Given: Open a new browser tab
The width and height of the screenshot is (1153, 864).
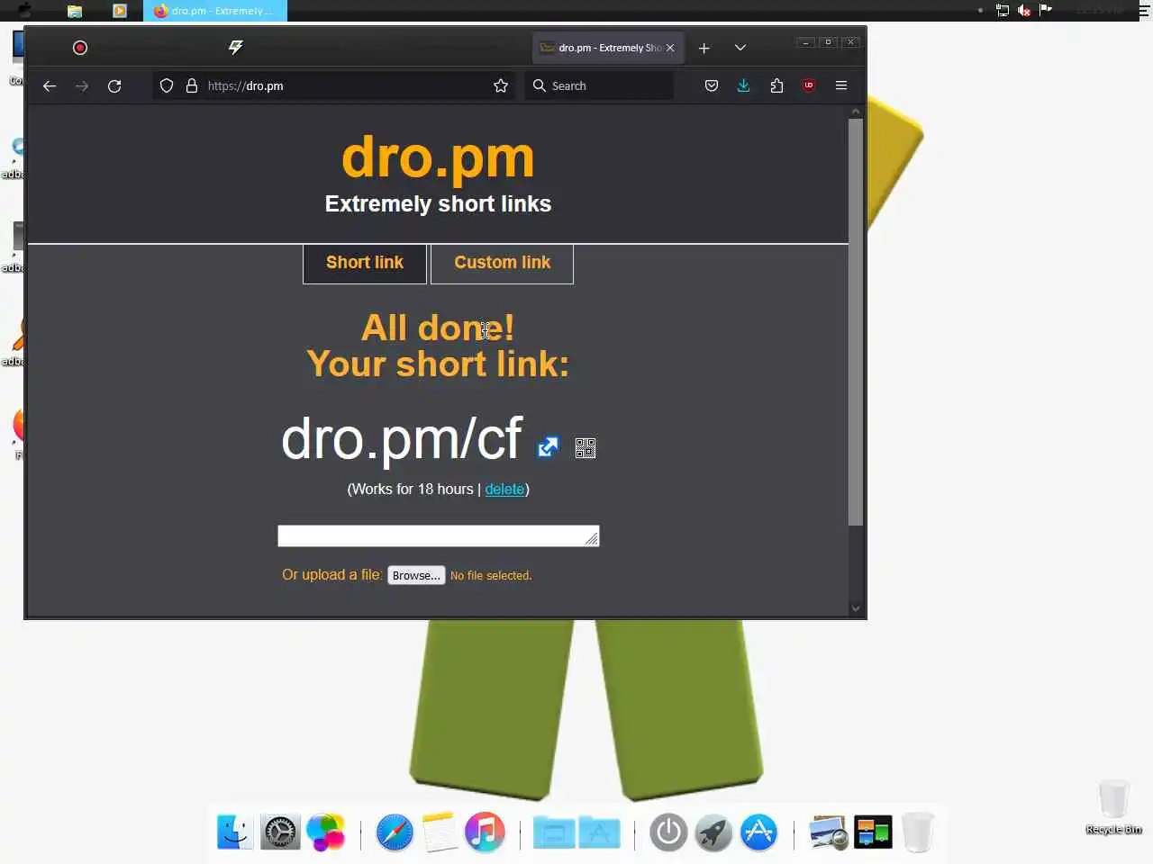Looking at the screenshot, I should [x=704, y=48].
